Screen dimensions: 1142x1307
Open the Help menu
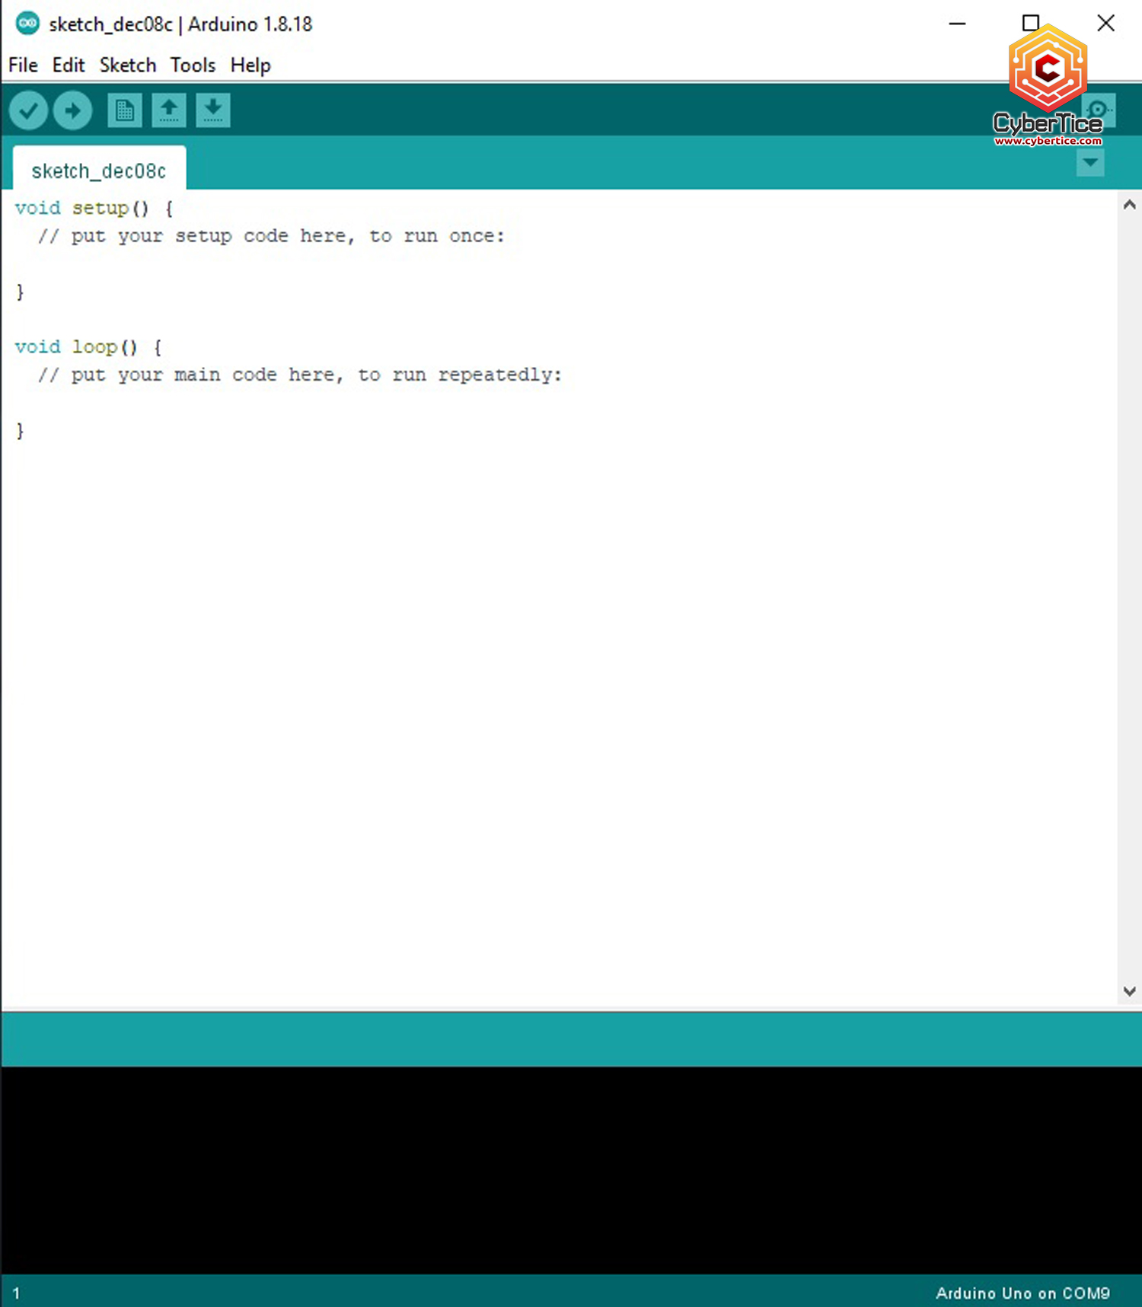(x=250, y=65)
